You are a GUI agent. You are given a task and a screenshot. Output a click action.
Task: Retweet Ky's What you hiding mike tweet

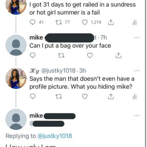coord(59,96)
